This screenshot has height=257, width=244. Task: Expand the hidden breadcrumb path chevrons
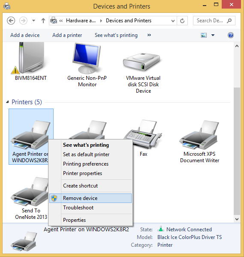(61, 21)
